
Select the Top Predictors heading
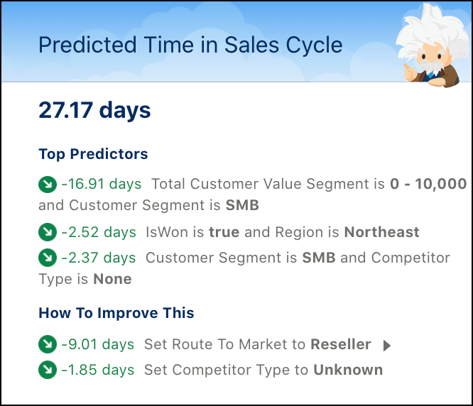(93, 154)
